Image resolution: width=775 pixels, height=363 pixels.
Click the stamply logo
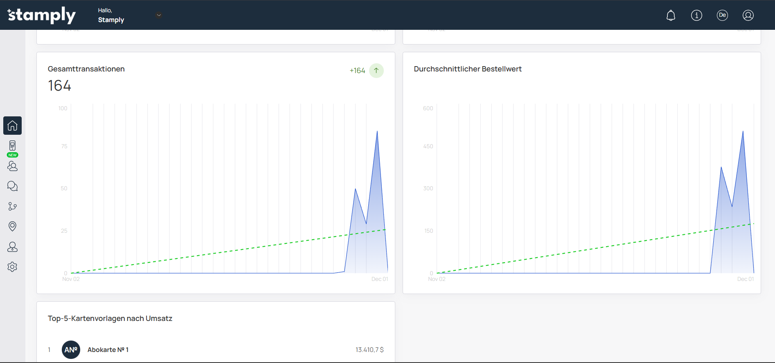click(x=42, y=15)
